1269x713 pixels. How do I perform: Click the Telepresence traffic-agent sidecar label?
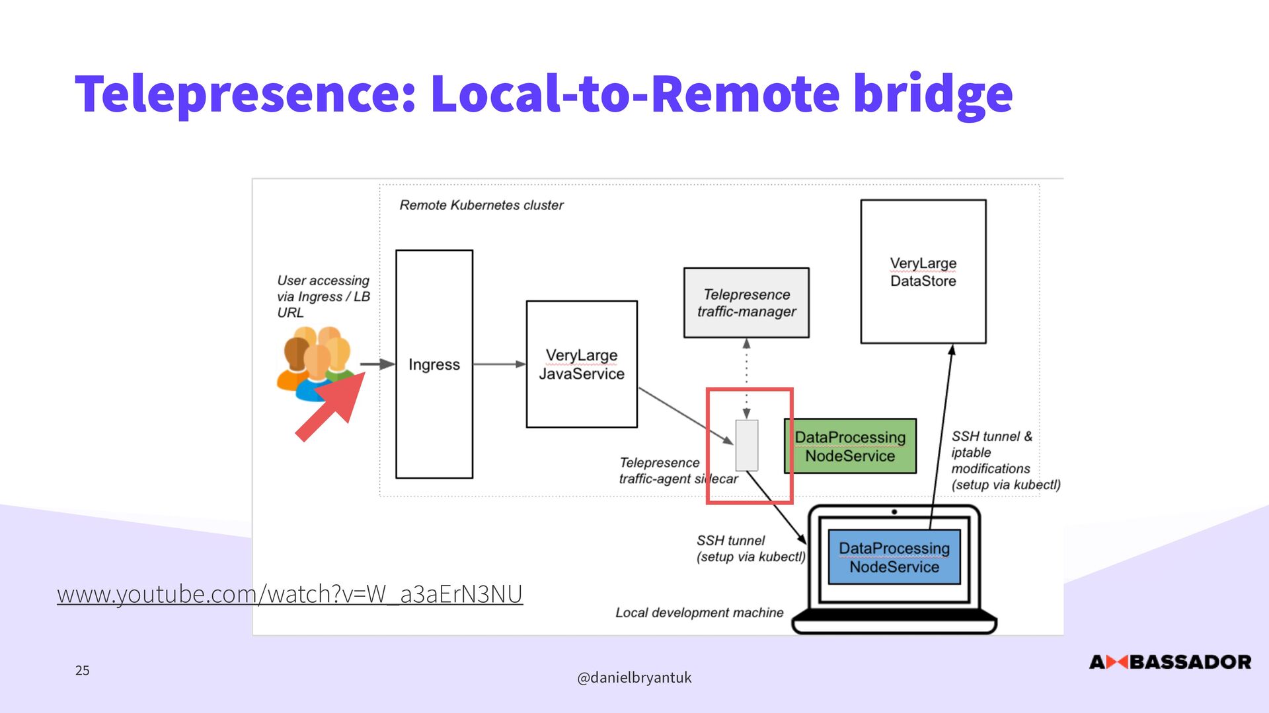(679, 471)
